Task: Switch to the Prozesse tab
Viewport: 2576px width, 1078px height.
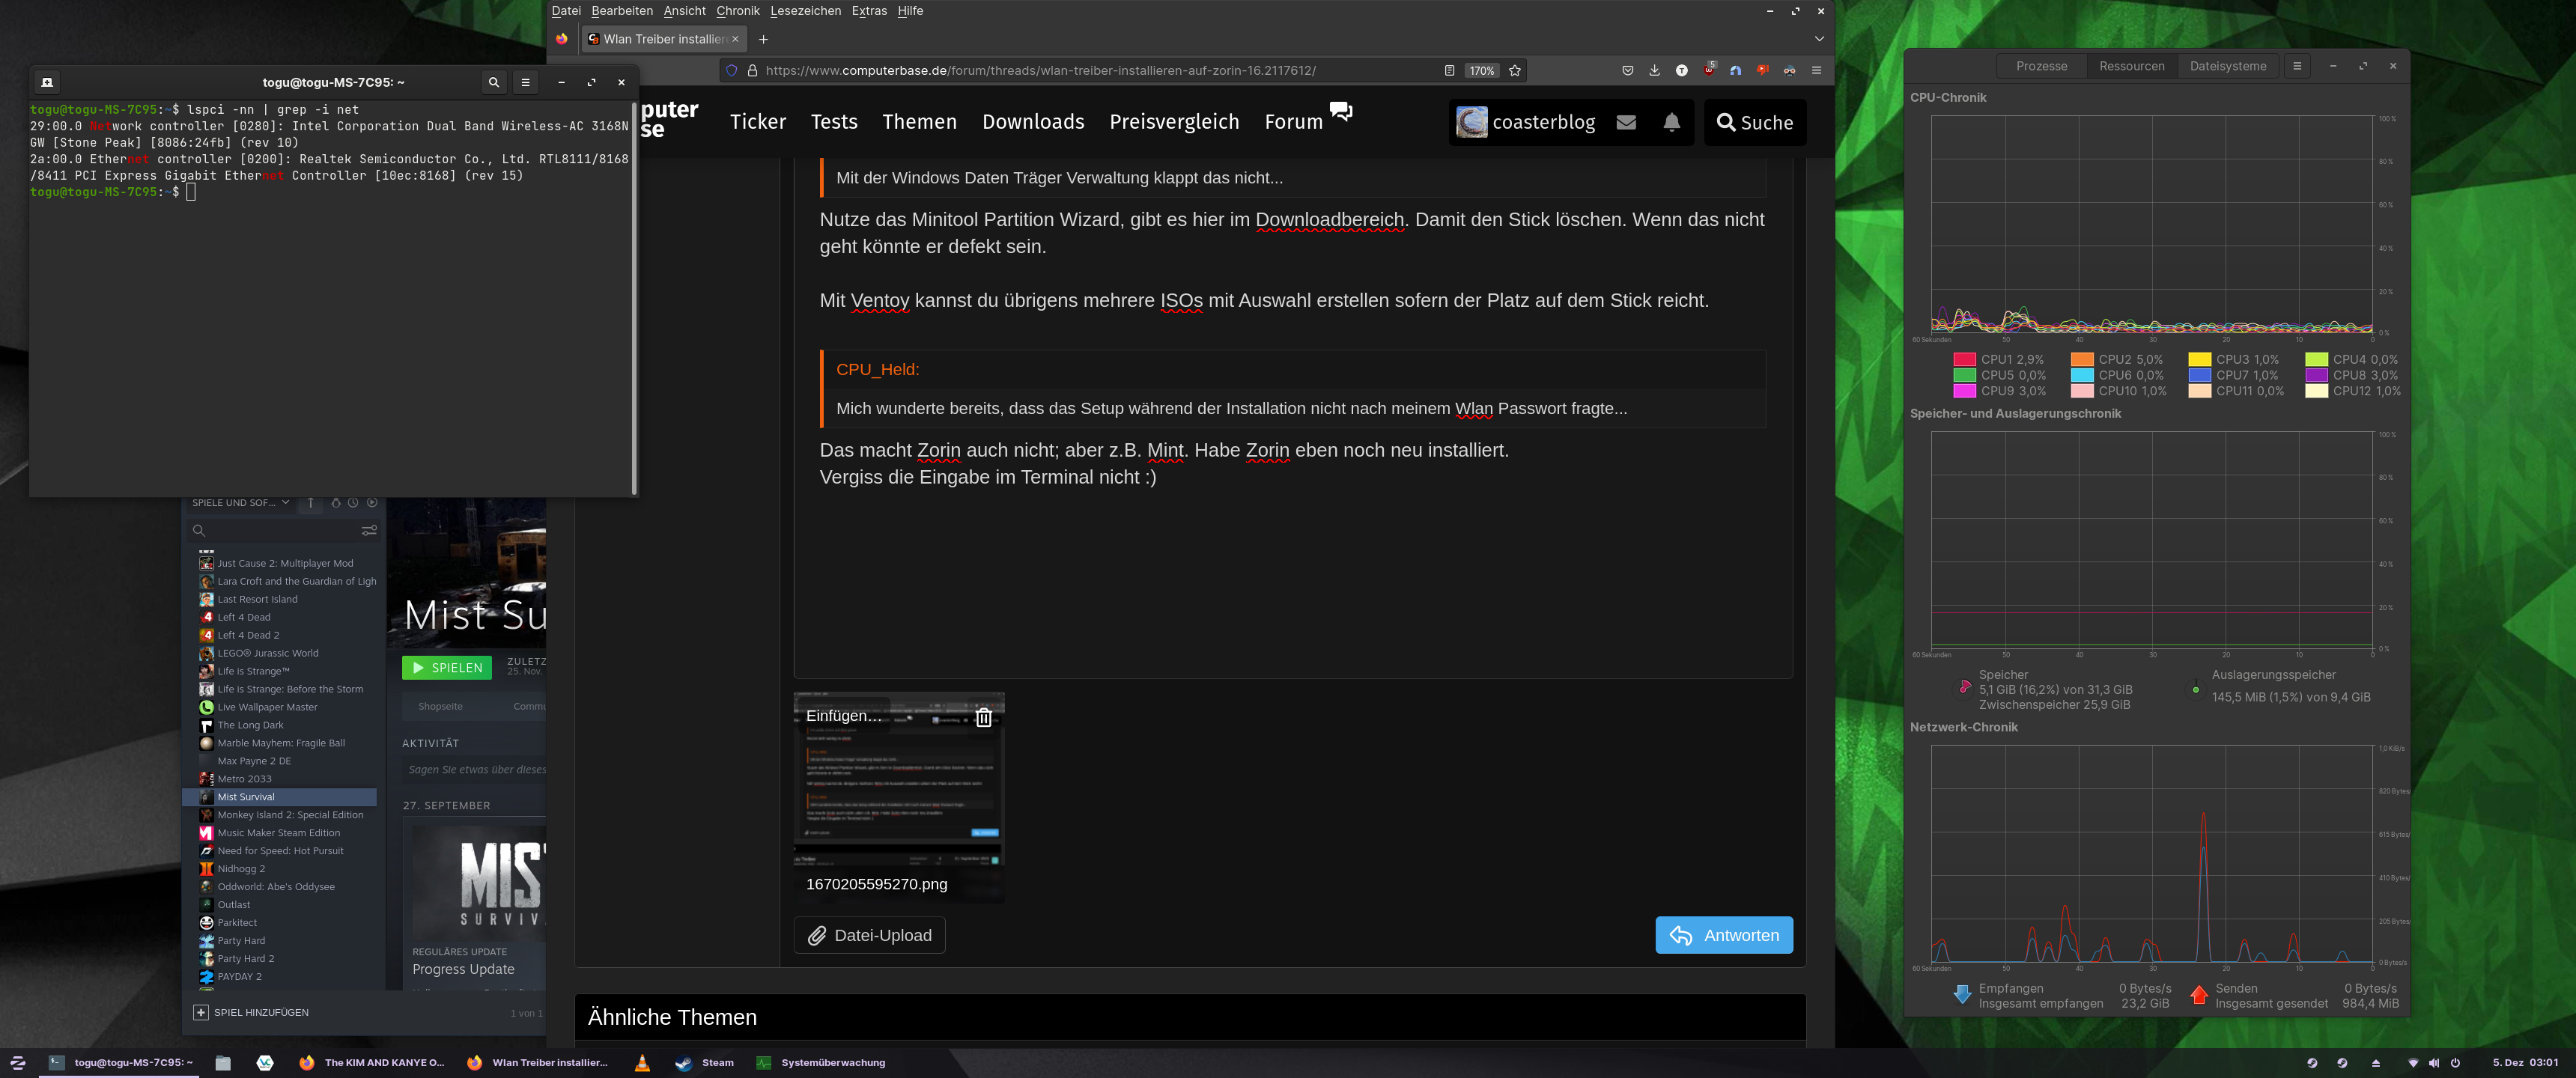Action: tap(2041, 66)
